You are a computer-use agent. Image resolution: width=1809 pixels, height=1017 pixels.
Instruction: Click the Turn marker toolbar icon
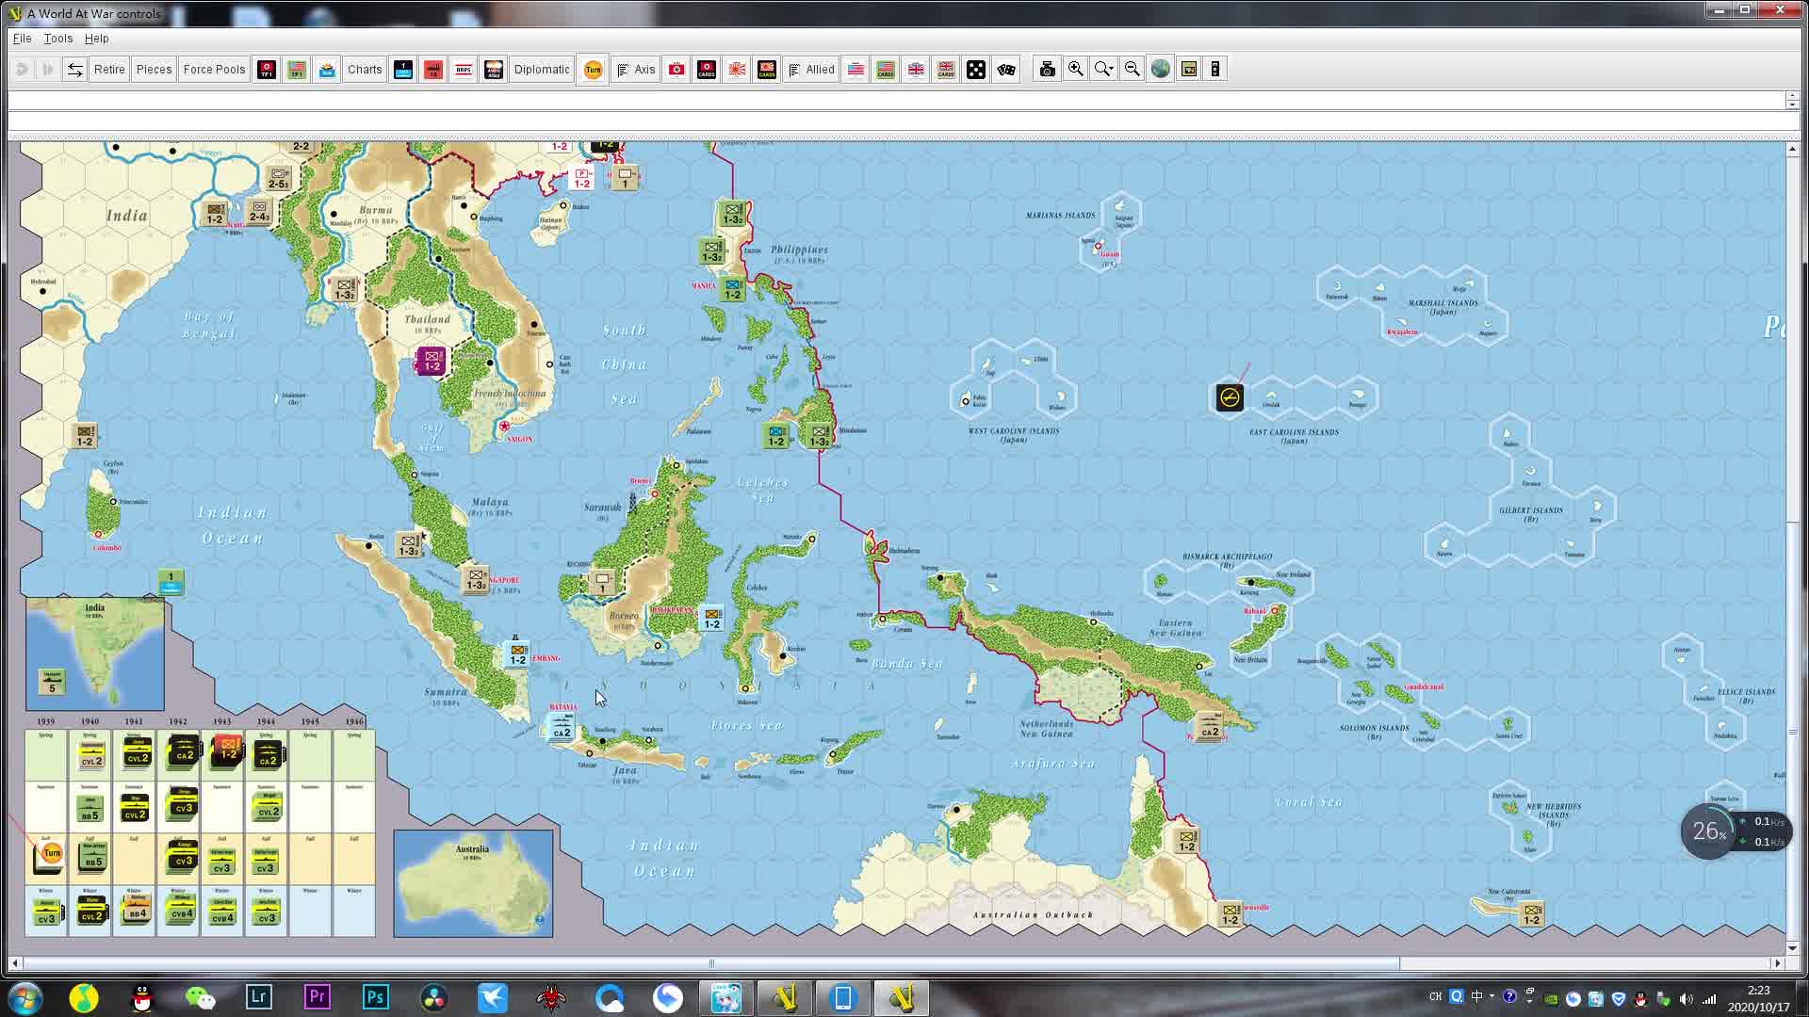tap(593, 69)
